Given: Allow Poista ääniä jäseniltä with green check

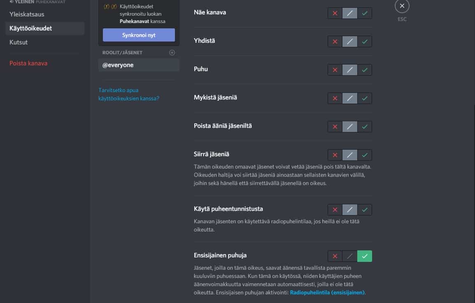Looking at the screenshot, I should [x=364, y=127].
